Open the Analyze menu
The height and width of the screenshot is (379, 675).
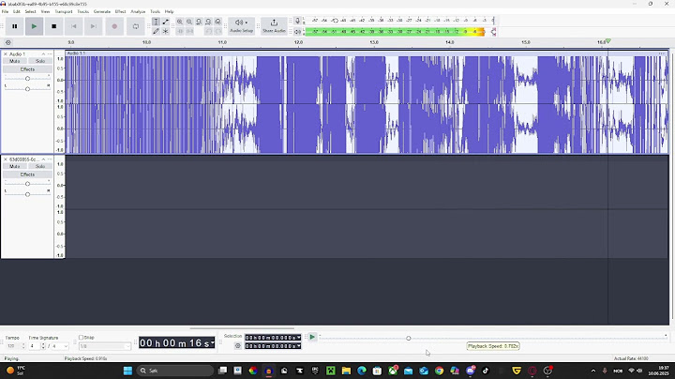coord(138,11)
